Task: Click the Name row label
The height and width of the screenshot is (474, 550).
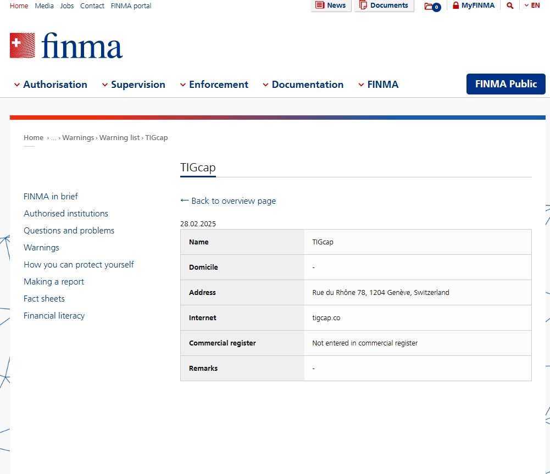Action: tap(198, 242)
